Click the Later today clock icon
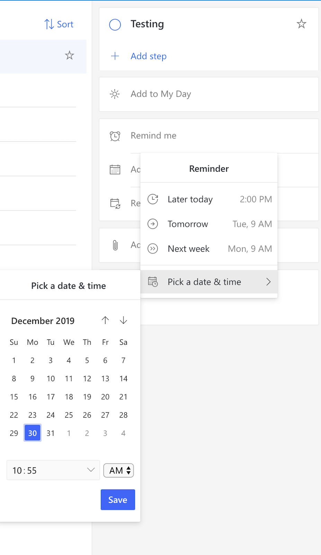 click(153, 199)
